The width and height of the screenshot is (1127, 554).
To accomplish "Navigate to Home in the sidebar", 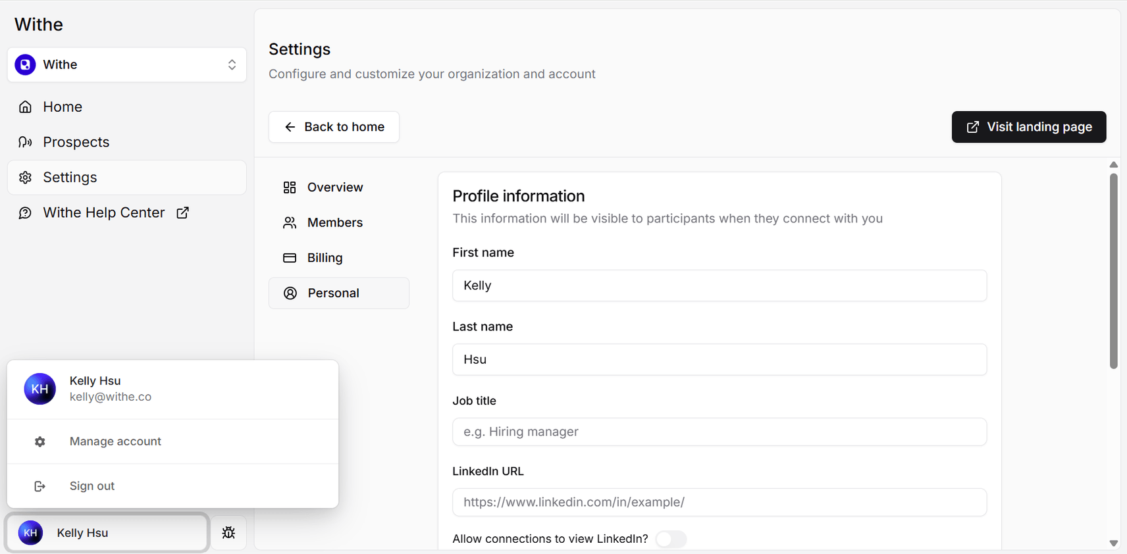I will click(x=127, y=107).
